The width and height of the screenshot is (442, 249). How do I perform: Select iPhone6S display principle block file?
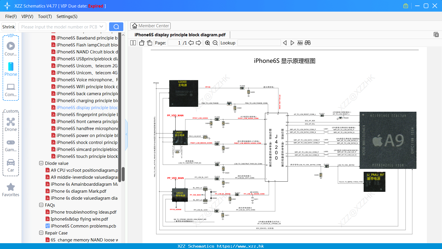[84, 107]
